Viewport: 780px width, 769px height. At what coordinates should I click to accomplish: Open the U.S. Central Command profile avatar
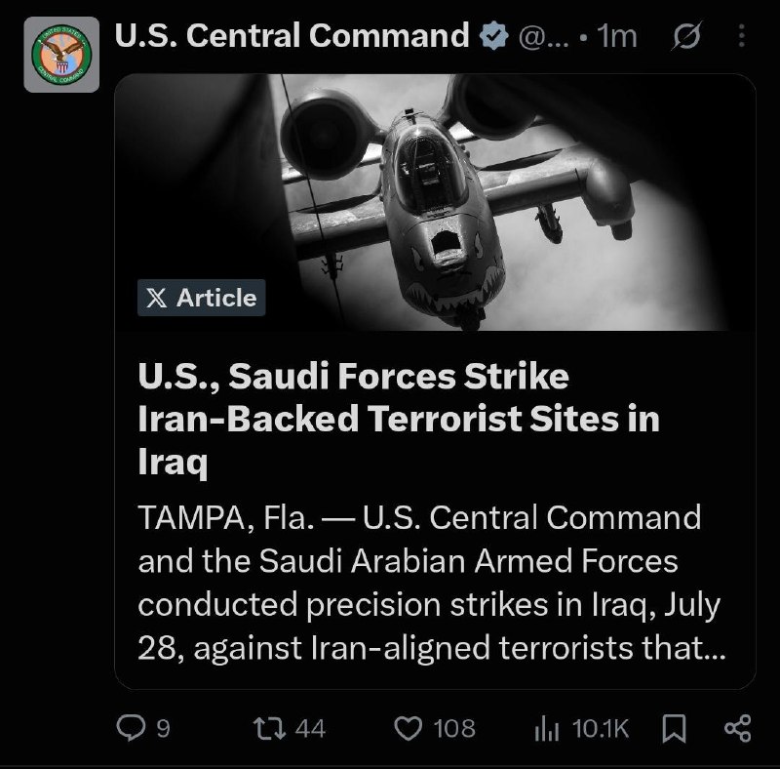click(61, 55)
